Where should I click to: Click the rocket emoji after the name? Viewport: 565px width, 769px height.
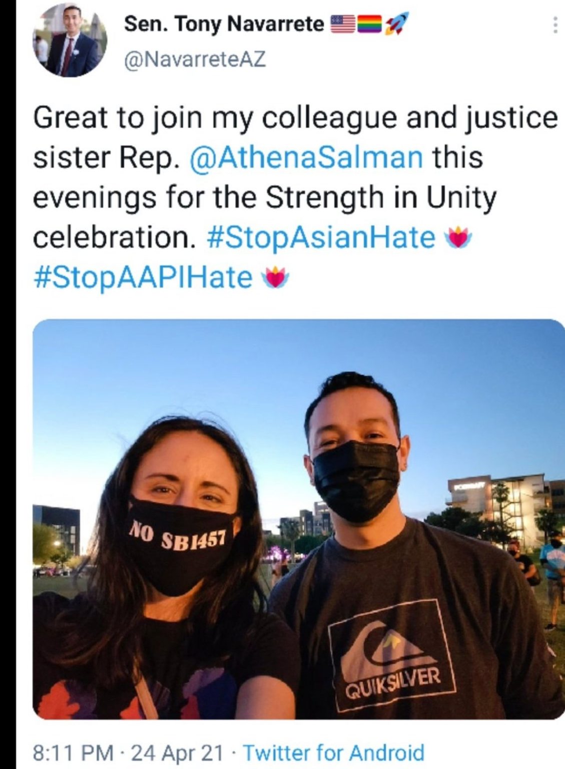click(396, 24)
